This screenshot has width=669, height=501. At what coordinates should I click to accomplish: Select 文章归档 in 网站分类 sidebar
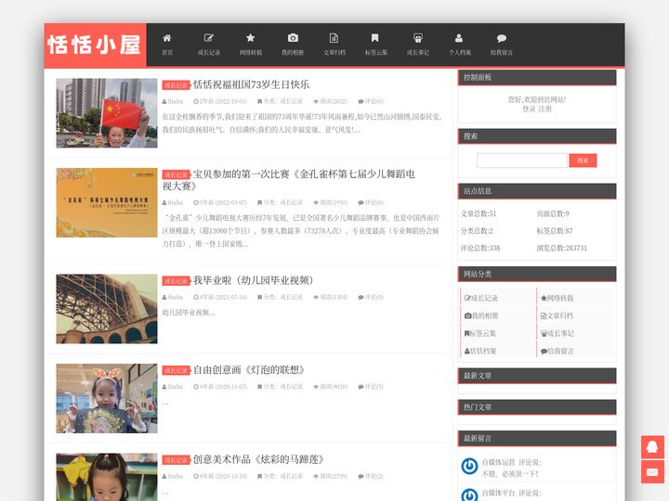tap(557, 315)
